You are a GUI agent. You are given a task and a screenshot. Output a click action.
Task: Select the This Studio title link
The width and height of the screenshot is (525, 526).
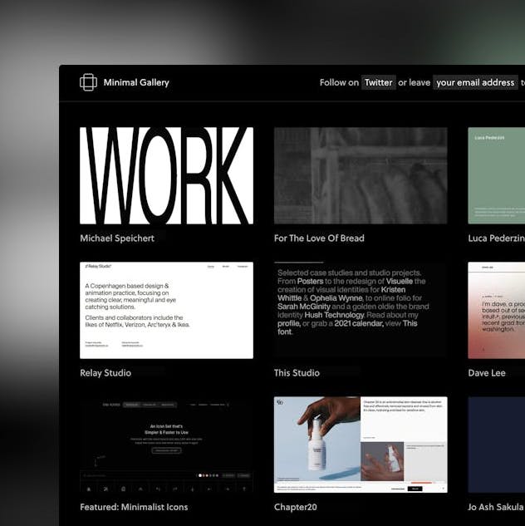[297, 373]
